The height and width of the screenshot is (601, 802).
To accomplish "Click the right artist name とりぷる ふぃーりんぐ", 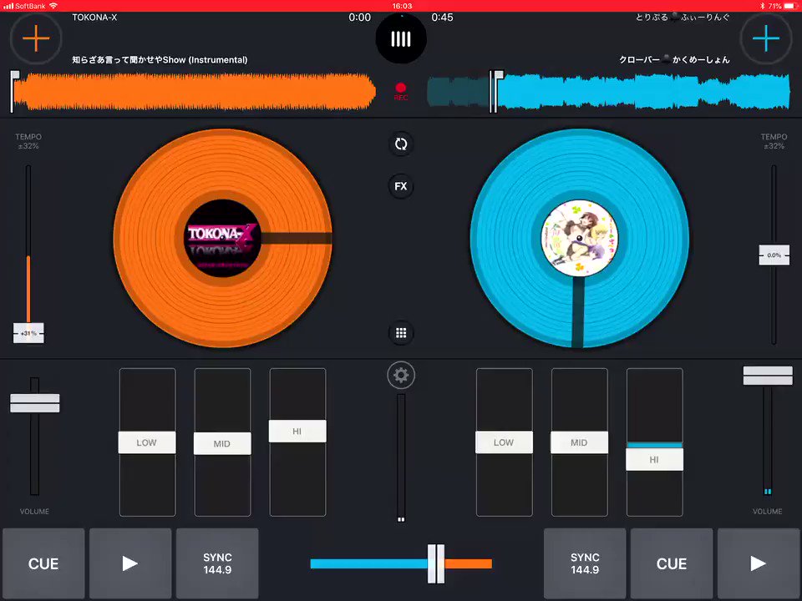I will pos(683,18).
